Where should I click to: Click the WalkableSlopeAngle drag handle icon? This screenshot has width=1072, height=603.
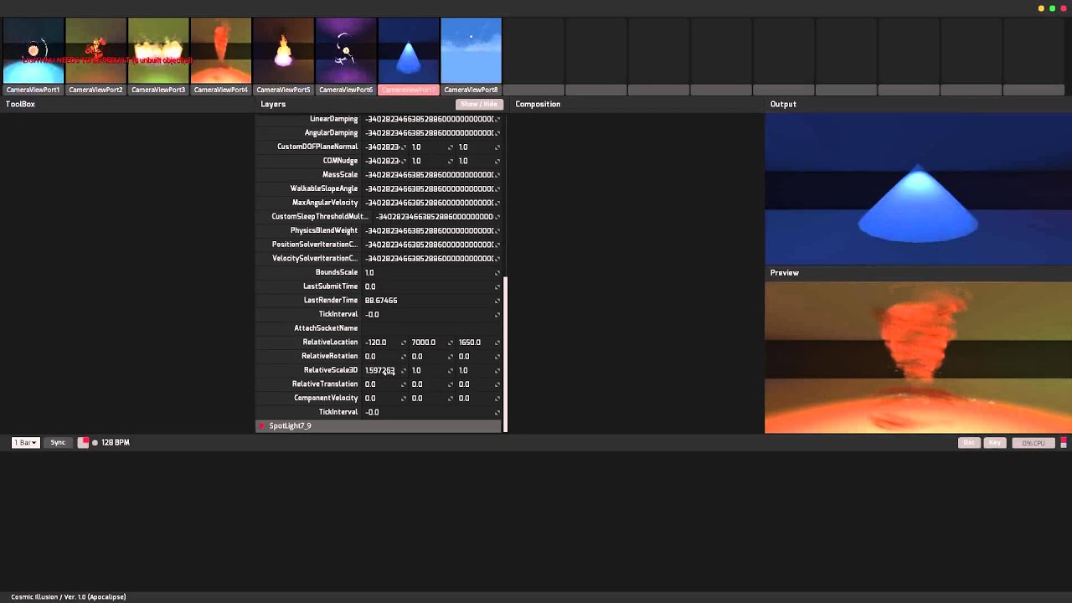(497, 189)
